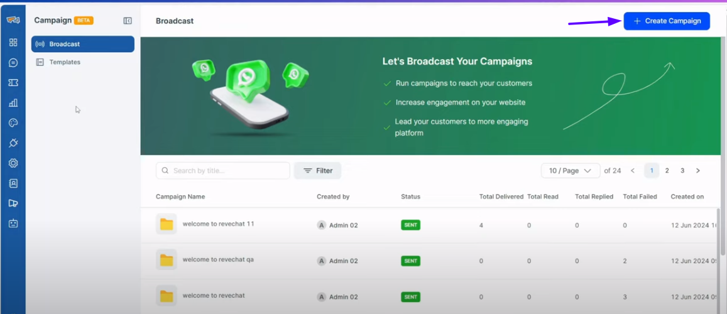Open the plug integrations icon
This screenshot has height=314, width=727.
pyautogui.click(x=13, y=143)
